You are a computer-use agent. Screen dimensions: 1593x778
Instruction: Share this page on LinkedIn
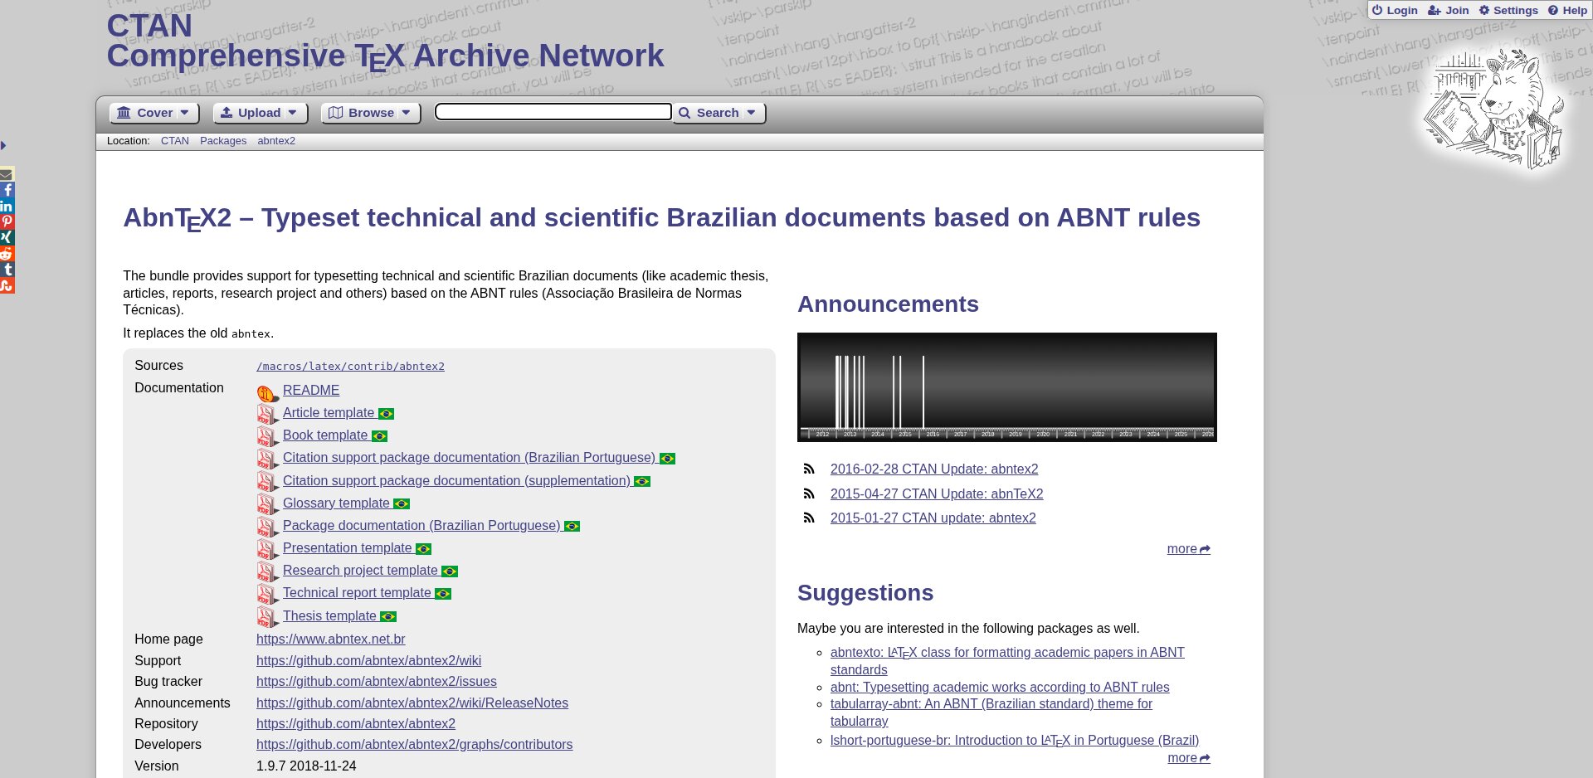[7, 206]
